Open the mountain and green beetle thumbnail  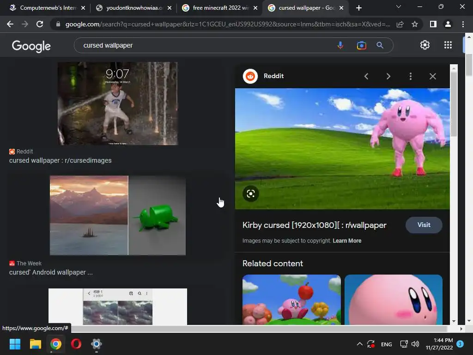[x=118, y=215]
